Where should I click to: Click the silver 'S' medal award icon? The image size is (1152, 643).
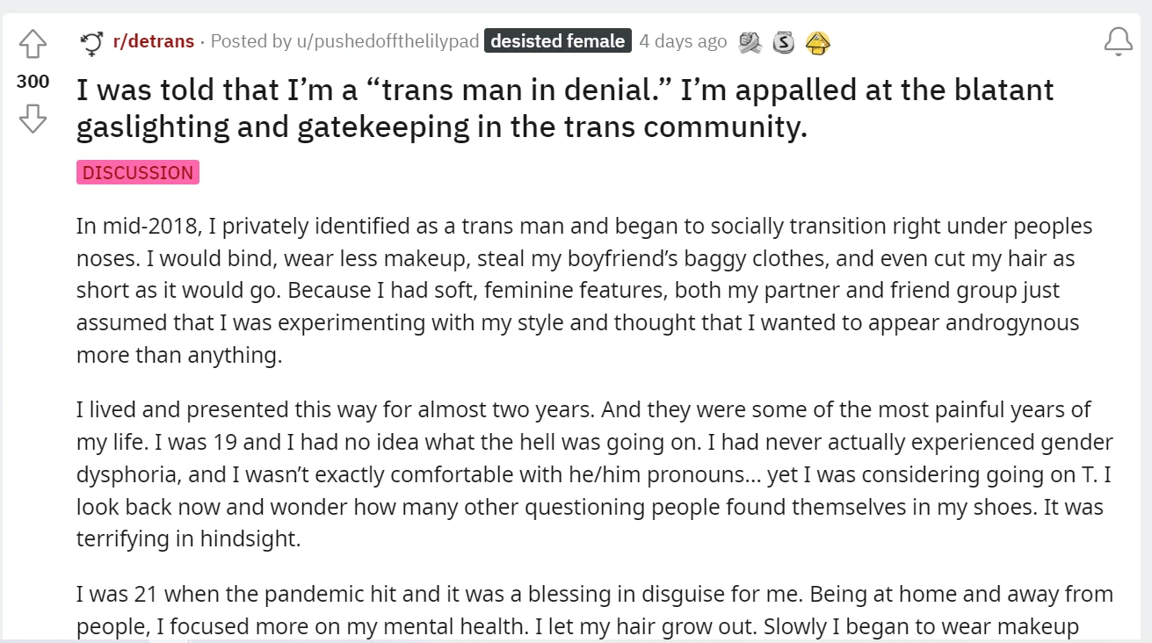[783, 41]
